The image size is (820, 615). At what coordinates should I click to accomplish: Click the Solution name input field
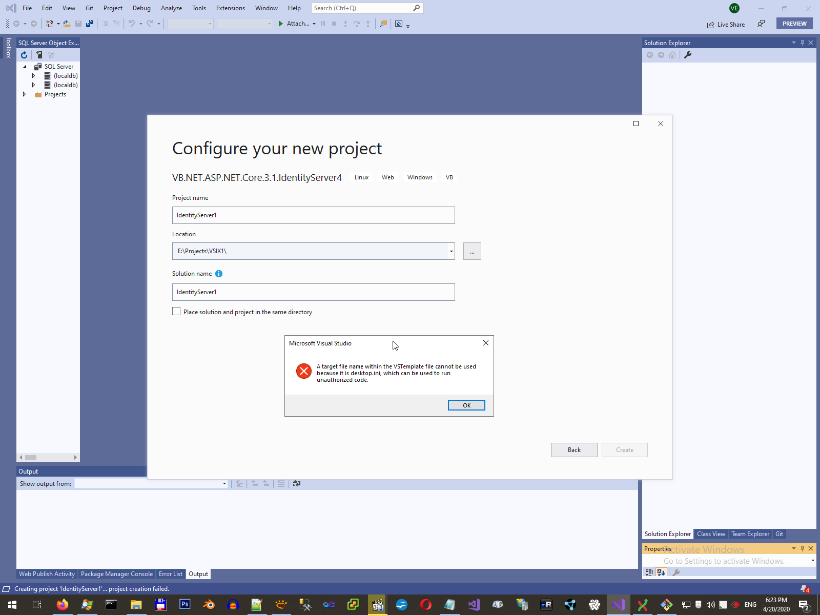tap(314, 292)
